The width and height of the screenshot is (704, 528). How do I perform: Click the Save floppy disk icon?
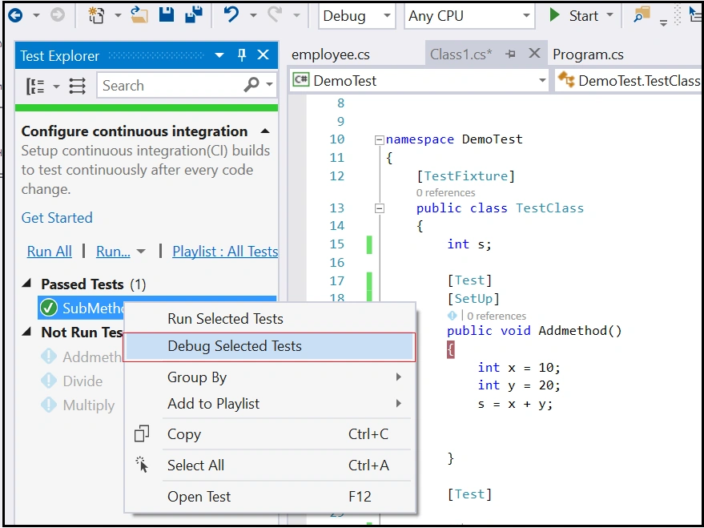167,15
